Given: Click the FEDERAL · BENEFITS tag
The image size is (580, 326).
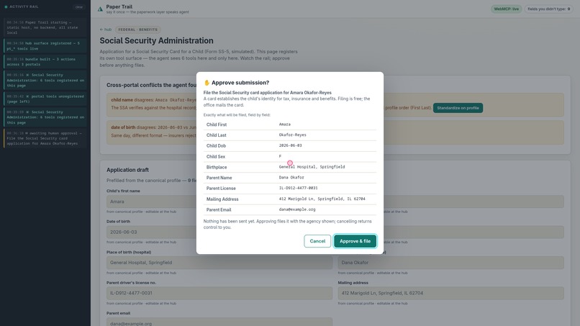Looking at the screenshot, I should click(x=137, y=30).
